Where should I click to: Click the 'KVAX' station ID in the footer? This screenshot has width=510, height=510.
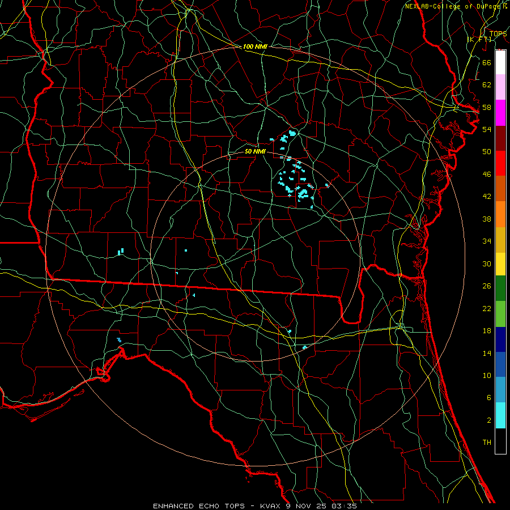[271, 506]
